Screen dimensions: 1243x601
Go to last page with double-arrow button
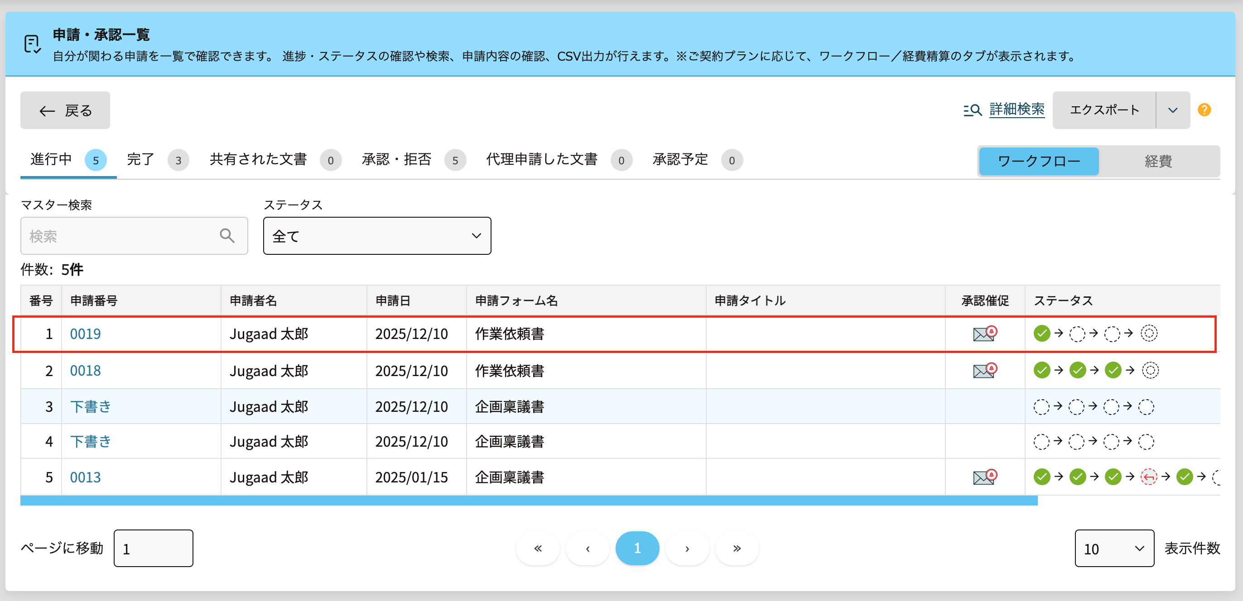pos(737,549)
